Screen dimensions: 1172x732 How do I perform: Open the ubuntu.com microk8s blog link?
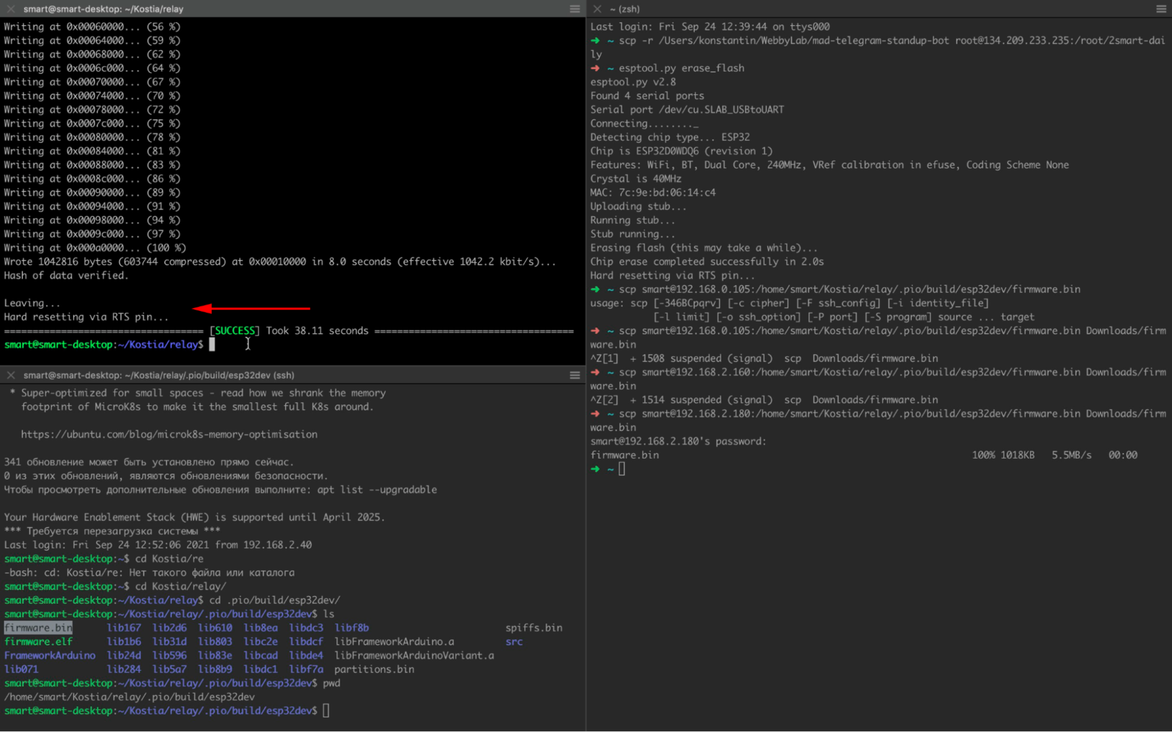coord(169,434)
